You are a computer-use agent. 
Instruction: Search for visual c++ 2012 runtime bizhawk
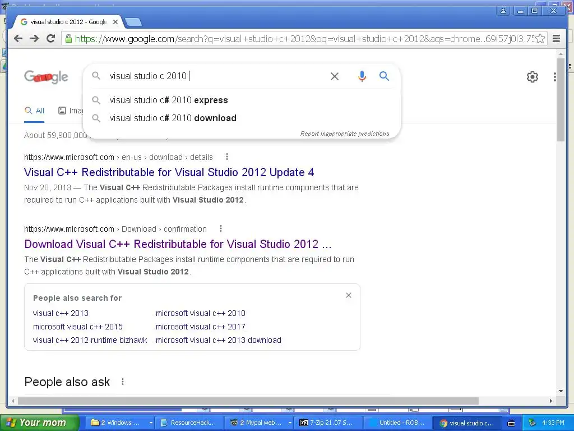coord(90,340)
